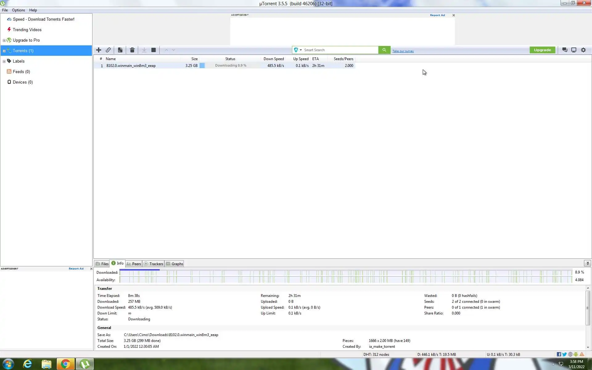Image resolution: width=592 pixels, height=370 pixels.
Task: Switch to the Trackers tab
Action: 154,264
